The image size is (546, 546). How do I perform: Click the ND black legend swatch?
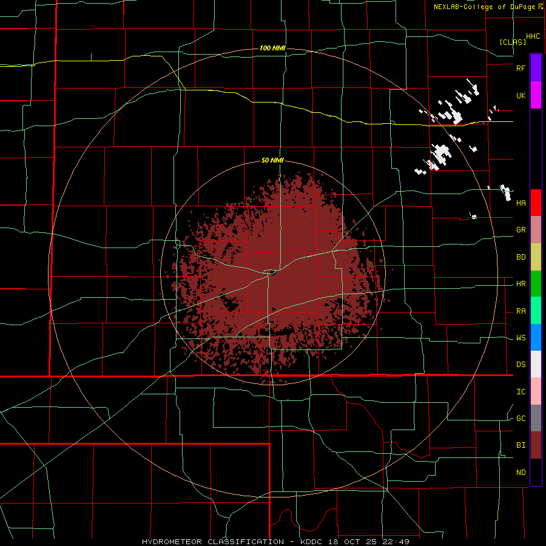click(x=536, y=472)
